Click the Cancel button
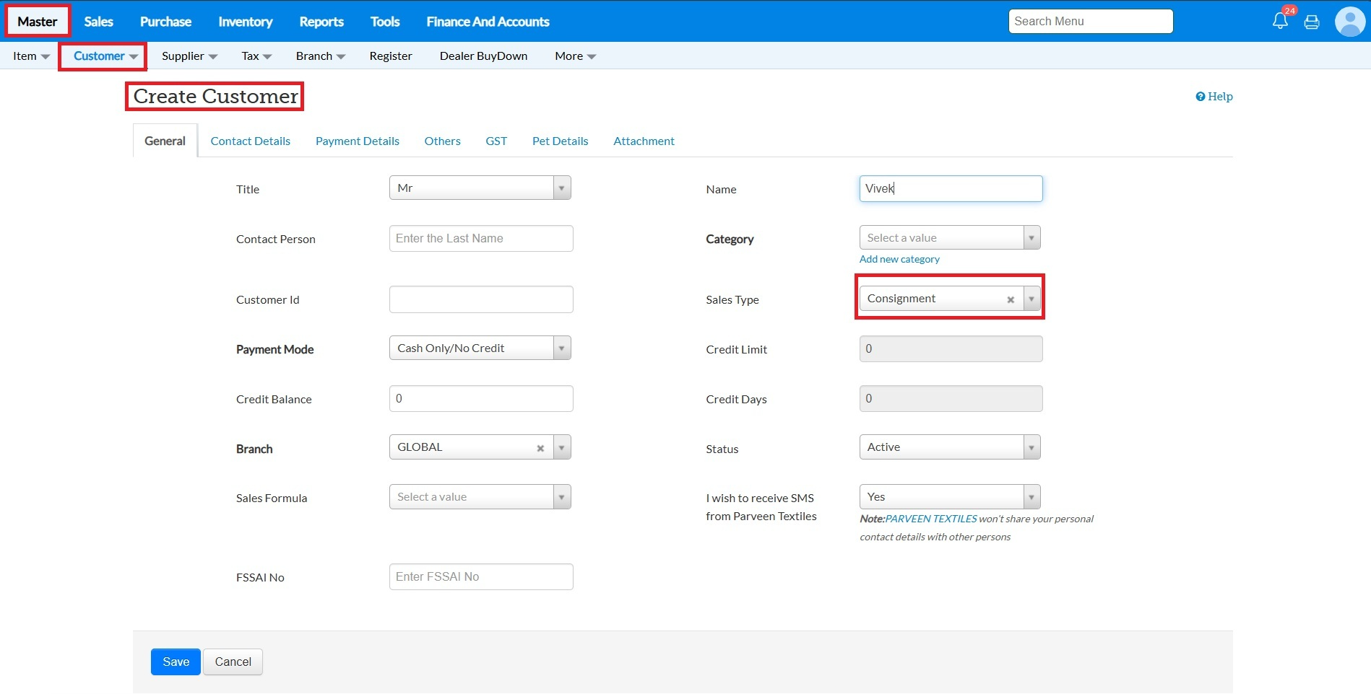Viewport: 1371px width, 694px height. [233, 662]
